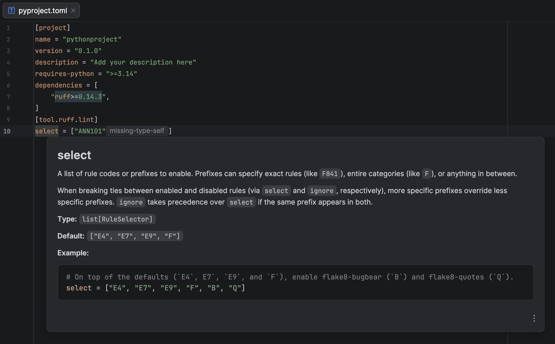
Task: Click the default value chip ["E4", "E7", "E9", "F"]
Action: click(x=135, y=236)
